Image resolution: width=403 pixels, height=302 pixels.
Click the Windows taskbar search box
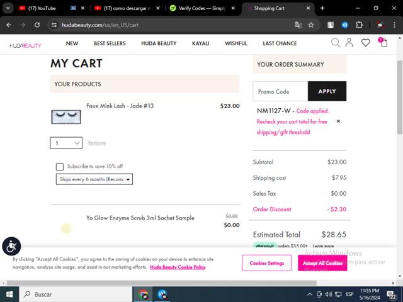pyautogui.click(x=76, y=294)
